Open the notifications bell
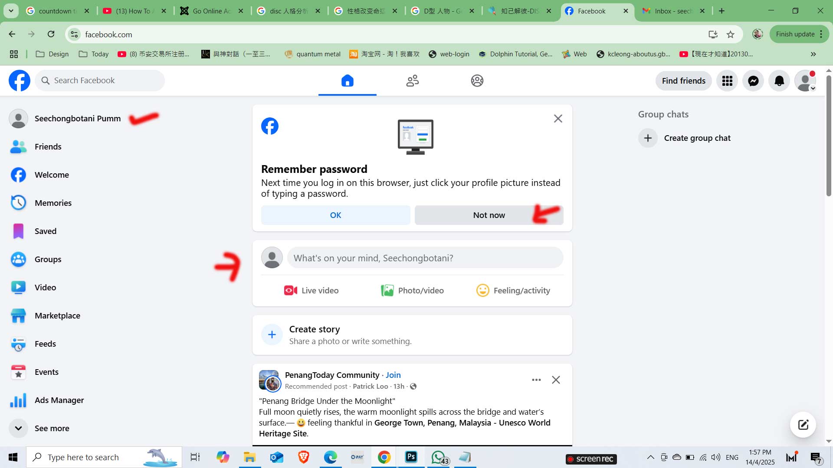Image resolution: width=833 pixels, height=468 pixels. (779, 81)
